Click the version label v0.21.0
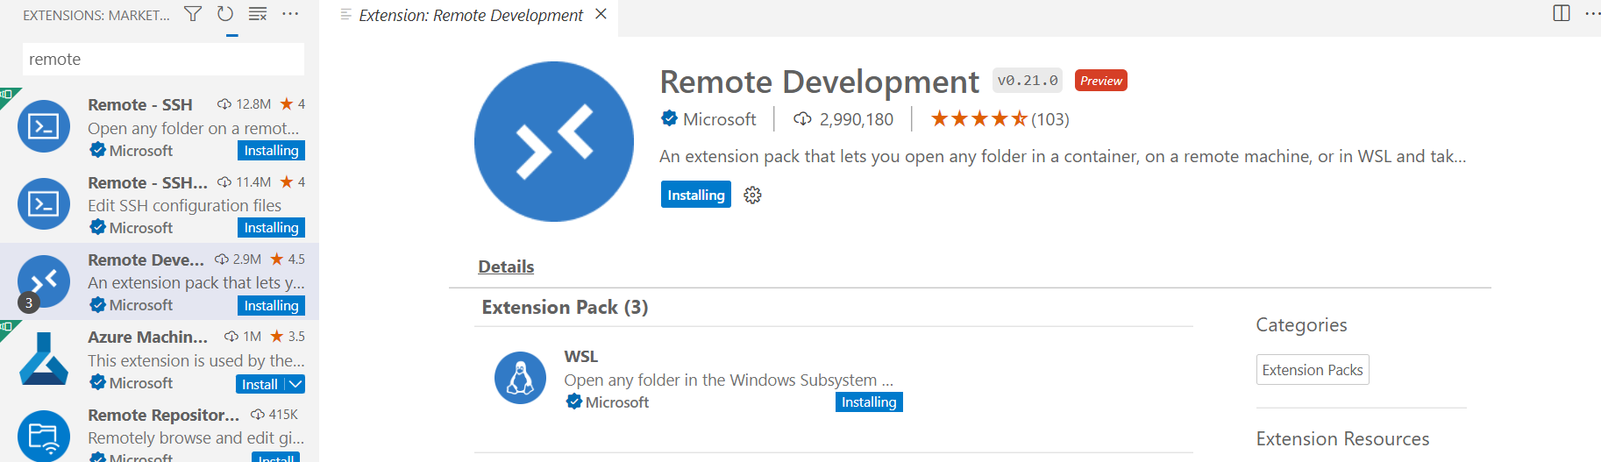1601x462 pixels. tap(1028, 81)
